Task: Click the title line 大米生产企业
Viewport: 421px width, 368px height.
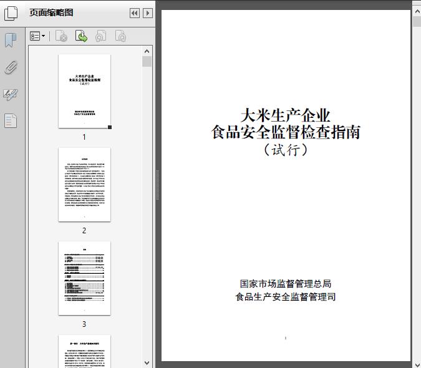Action: coord(286,115)
